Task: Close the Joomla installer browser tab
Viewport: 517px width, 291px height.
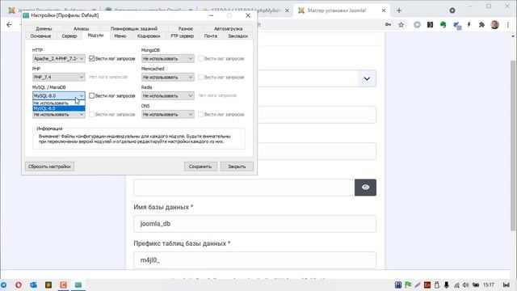Action: (x=384, y=11)
